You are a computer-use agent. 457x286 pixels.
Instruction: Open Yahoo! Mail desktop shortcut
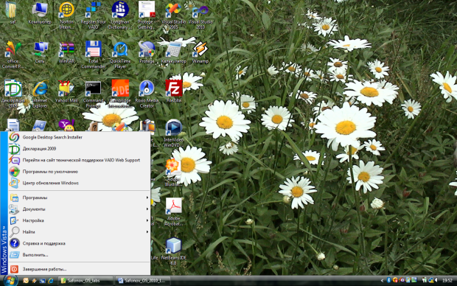pyautogui.click(x=66, y=91)
